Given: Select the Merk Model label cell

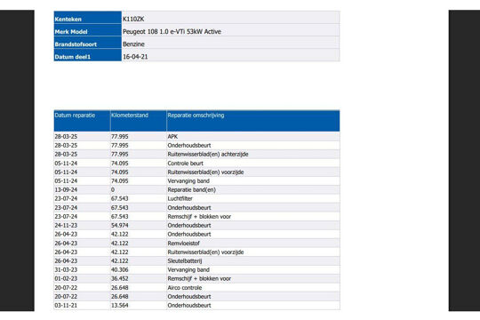Looking at the screenshot, I should point(87,30).
